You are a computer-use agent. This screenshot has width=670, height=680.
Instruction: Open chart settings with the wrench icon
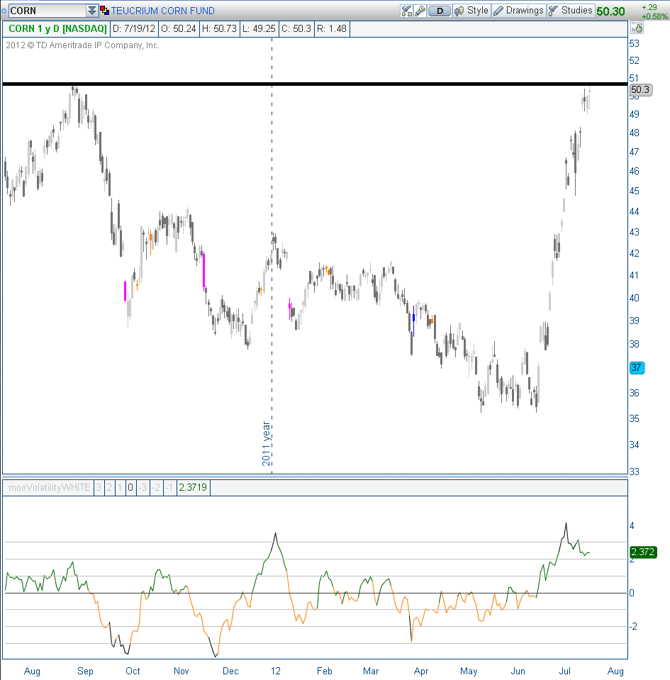(418, 11)
